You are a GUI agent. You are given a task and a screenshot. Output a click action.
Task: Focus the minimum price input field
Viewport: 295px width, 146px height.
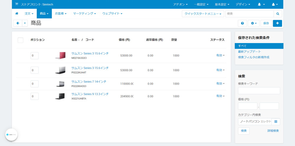click(x=248, y=106)
